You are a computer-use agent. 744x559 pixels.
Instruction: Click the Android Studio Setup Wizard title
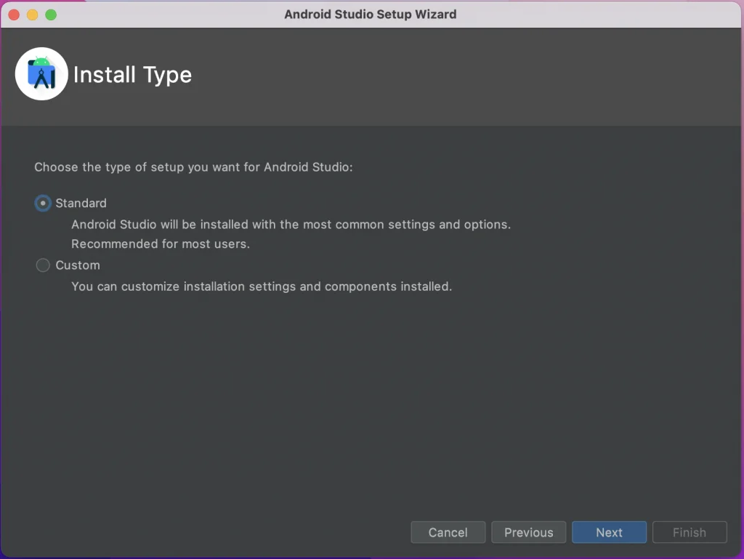click(x=371, y=15)
